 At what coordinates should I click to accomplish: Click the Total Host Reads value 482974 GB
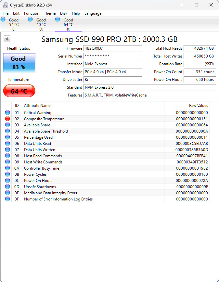pos(200,48)
